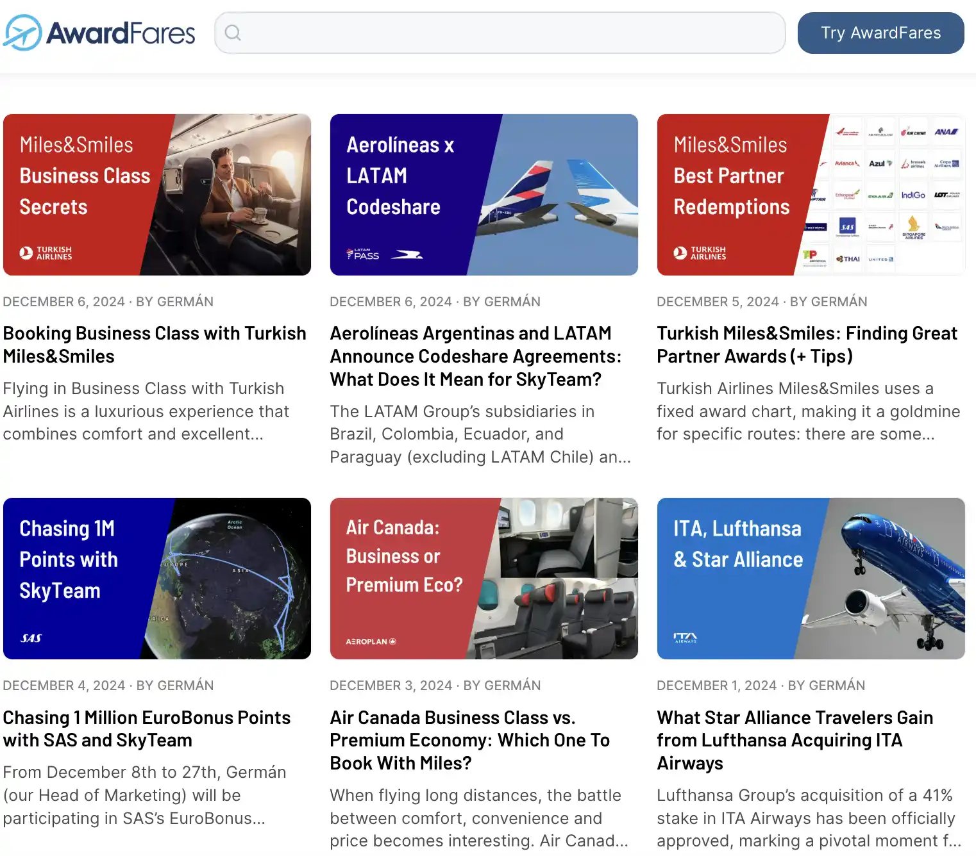Click Turkish Airlines logo on Business Class Secrets card
The width and height of the screenshot is (976, 856).
(x=46, y=253)
